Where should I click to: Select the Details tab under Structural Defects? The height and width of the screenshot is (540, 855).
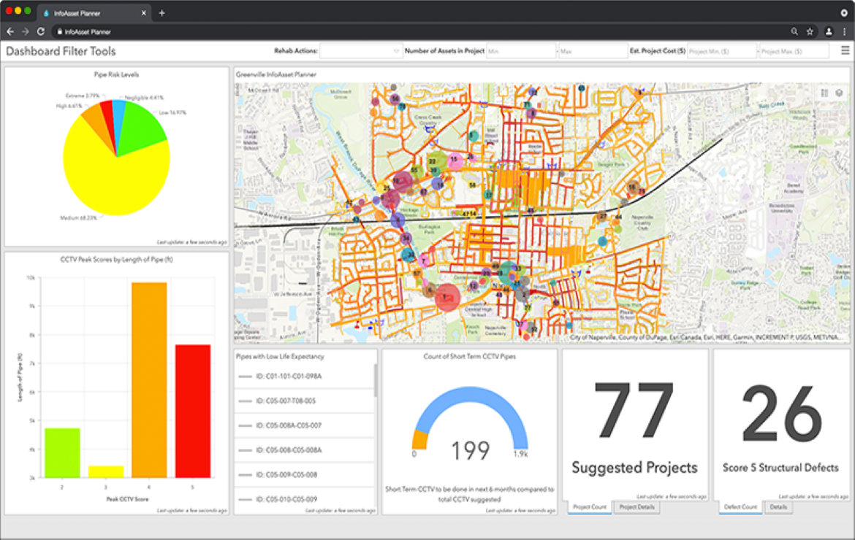[x=778, y=507]
